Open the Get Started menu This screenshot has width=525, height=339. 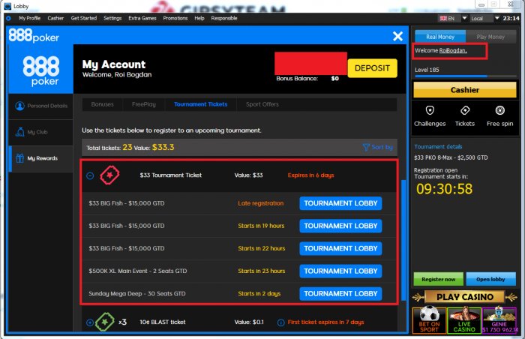84,18
